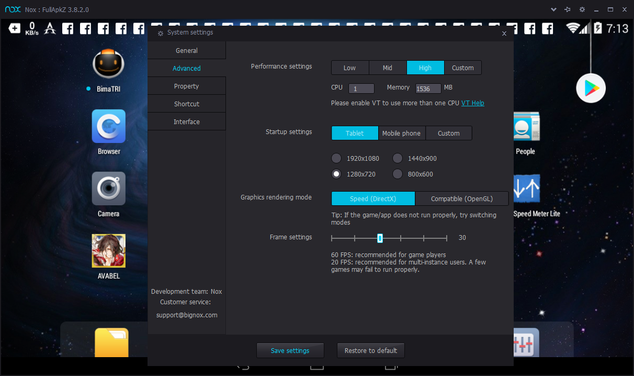Tap the Wi-Fi signal status icon
The image size is (634, 376).
[574, 28]
